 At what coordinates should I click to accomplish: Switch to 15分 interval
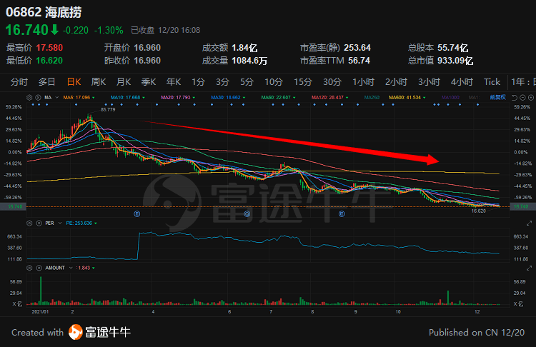click(303, 82)
